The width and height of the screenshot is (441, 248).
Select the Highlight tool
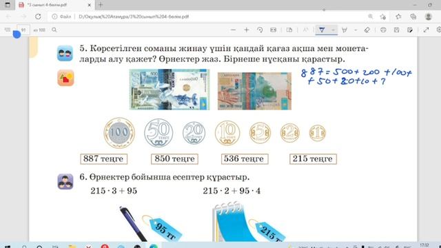[345, 30]
